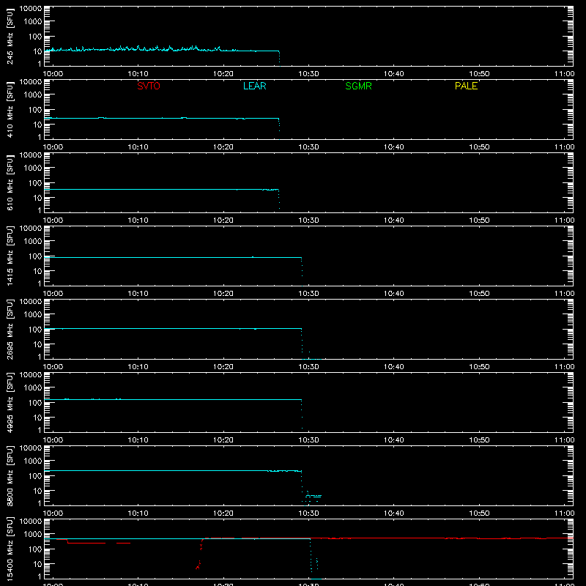Click the yellow PALE station legend label
The width and height of the screenshot is (586, 586).
pyautogui.click(x=466, y=86)
